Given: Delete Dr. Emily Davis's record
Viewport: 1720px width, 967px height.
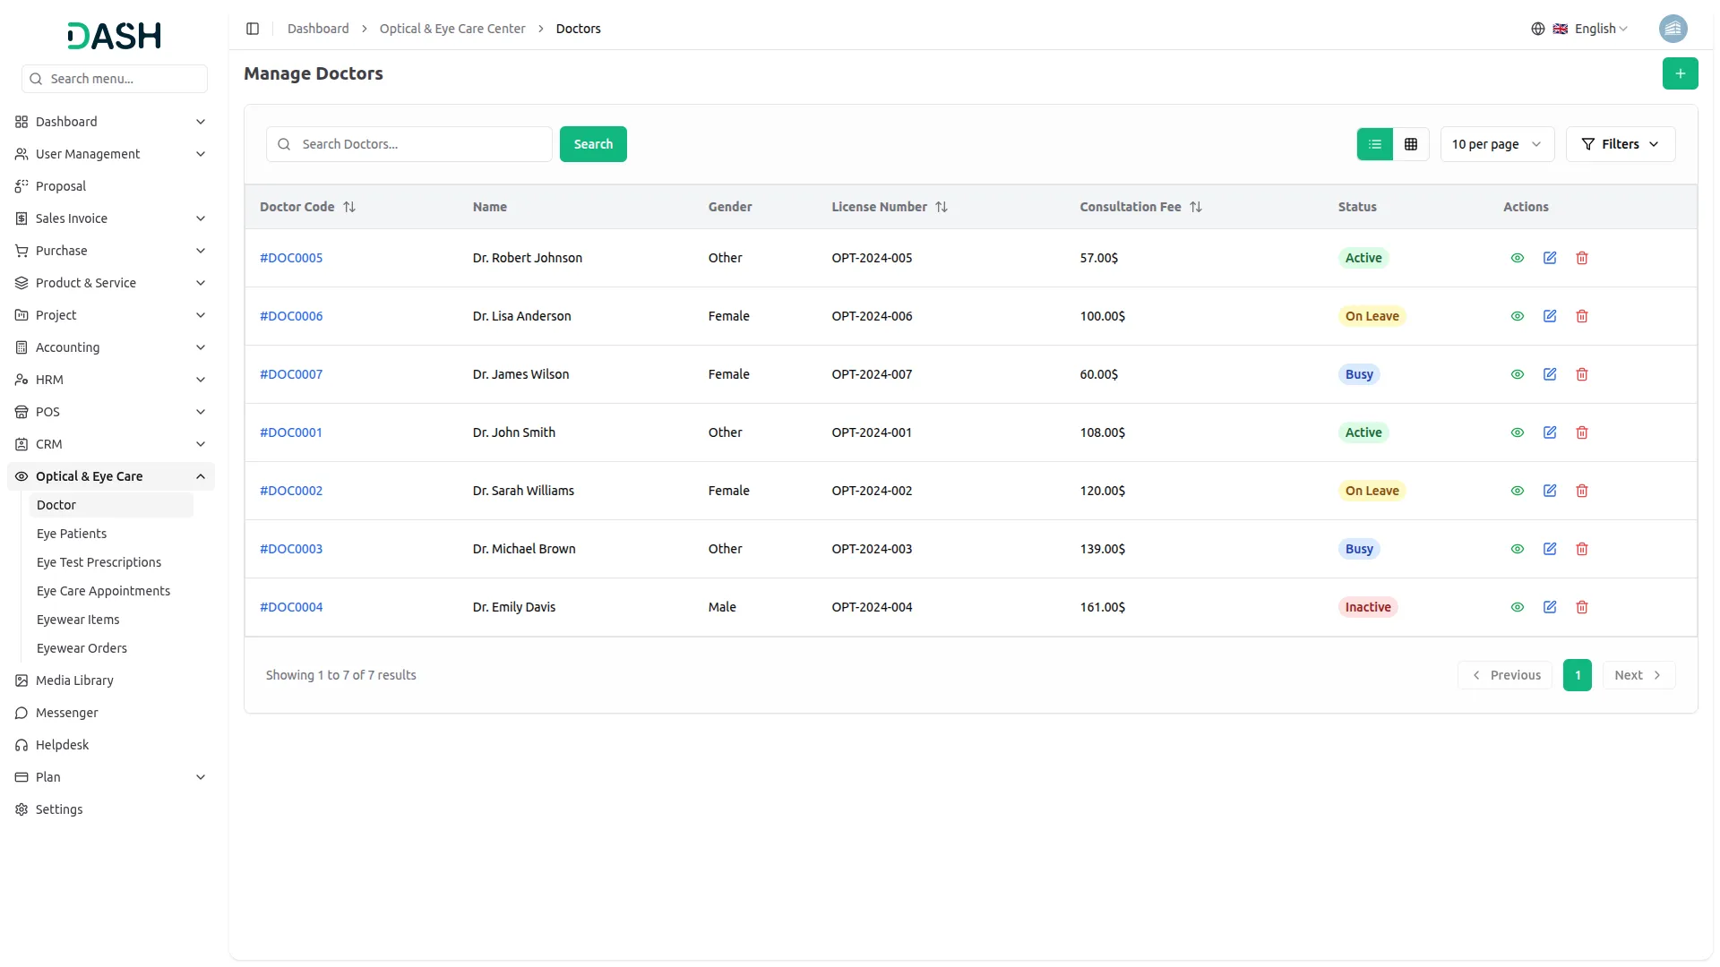Looking at the screenshot, I should pyautogui.click(x=1582, y=607).
